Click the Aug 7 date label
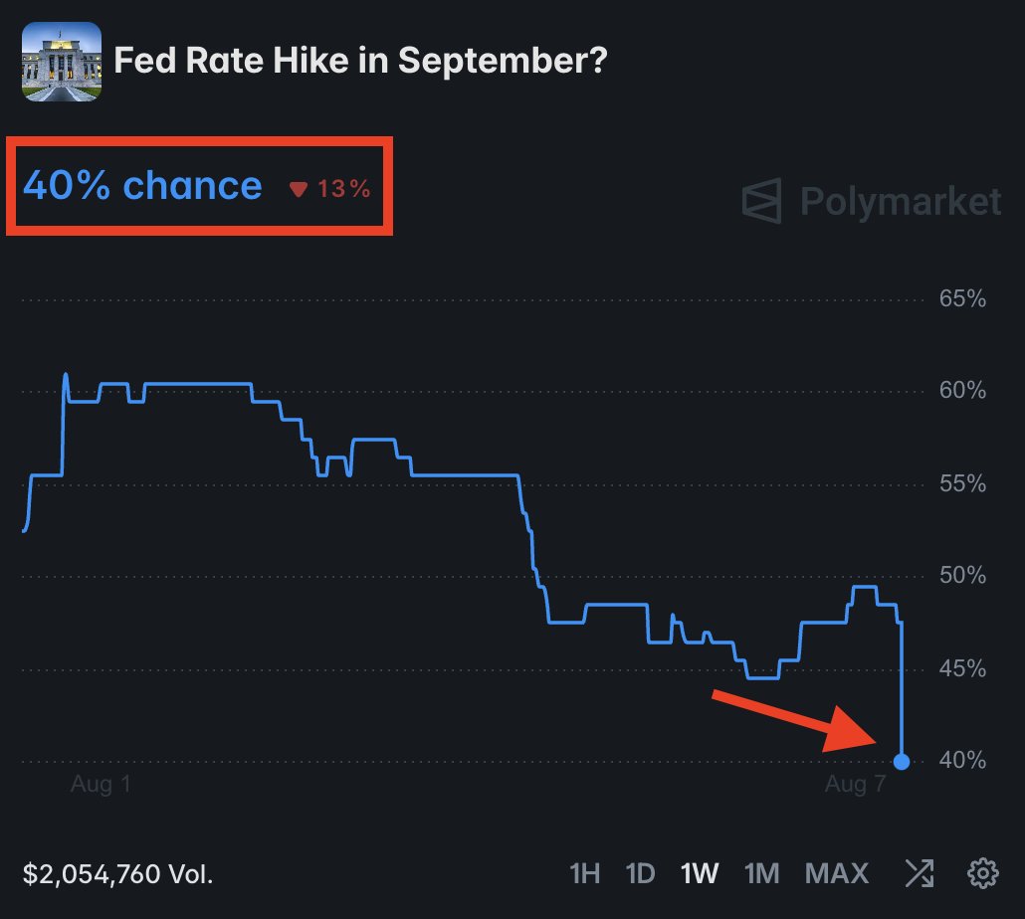 (855, 783)
